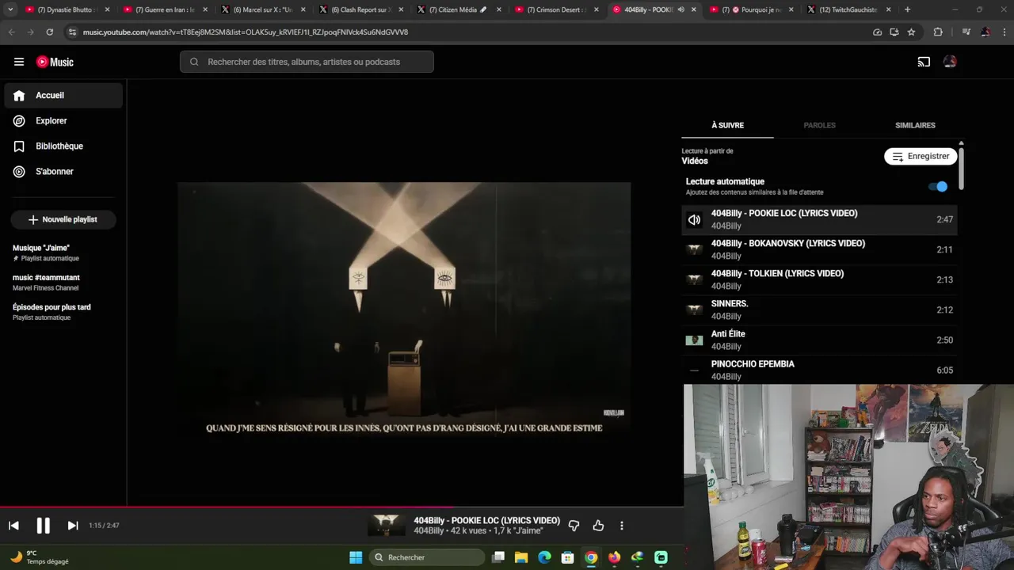Click the Enregistrer queue button
The width and height of the screenshot is (1014, 570).
point(921,157)
